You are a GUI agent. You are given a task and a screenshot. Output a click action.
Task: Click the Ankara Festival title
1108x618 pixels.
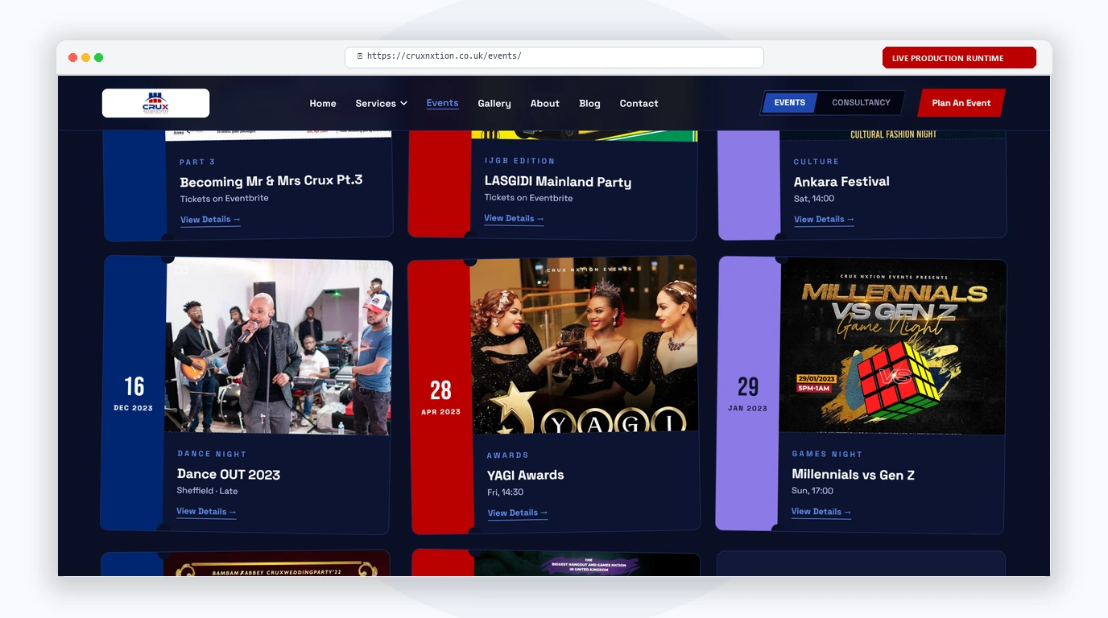point(841,182)
